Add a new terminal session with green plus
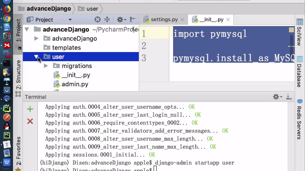 tap(30, 109)
